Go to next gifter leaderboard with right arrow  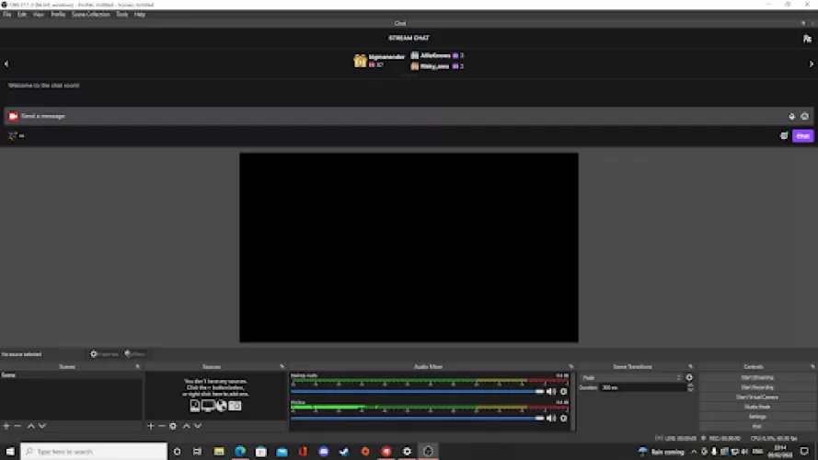pyautogui.click(x=812, y=64)
